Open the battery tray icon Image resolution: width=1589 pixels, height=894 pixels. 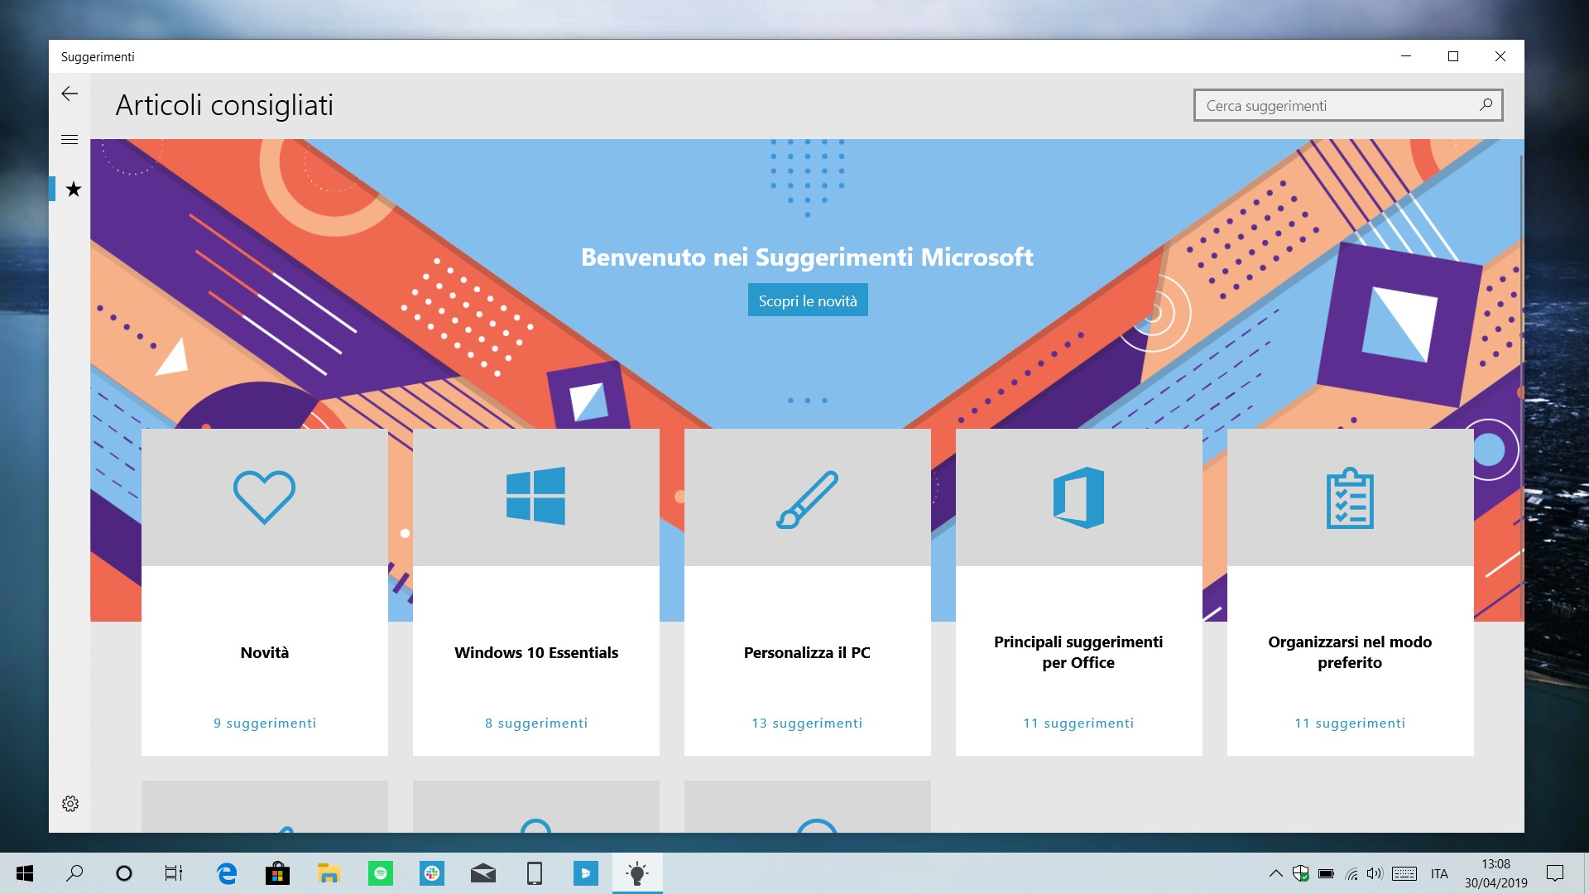(1326, 873)
